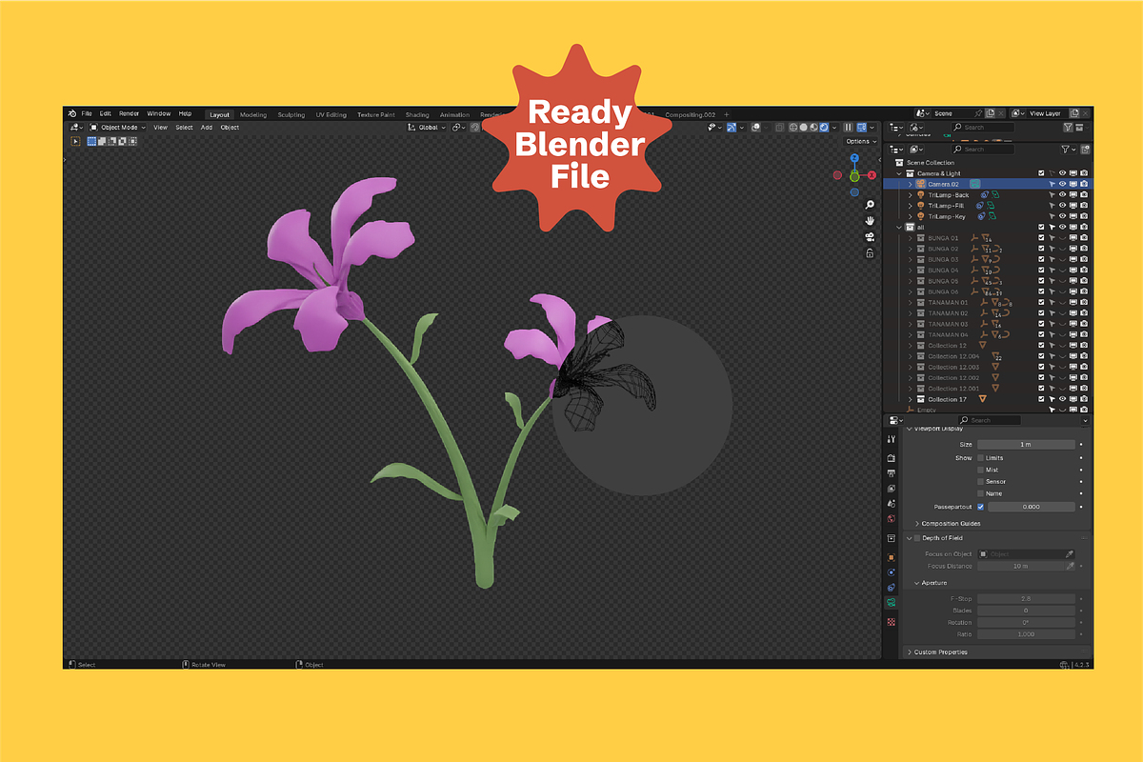Hide TriLamp-Back using its eye icon

(1062, 194)
